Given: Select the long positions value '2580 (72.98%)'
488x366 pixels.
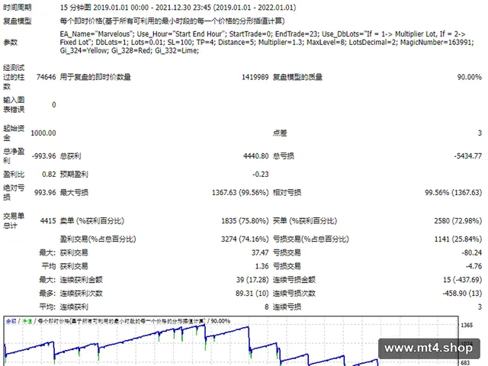Looking at the screenshot, I should 458,221.
